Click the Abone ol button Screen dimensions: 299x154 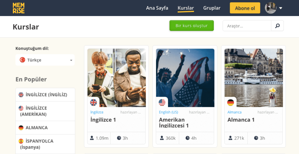[x=245, y=8]
